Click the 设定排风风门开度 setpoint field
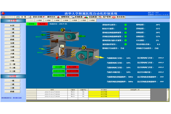Image resolution: width=171 pixels, height=114 pixels. click(161, 63)
